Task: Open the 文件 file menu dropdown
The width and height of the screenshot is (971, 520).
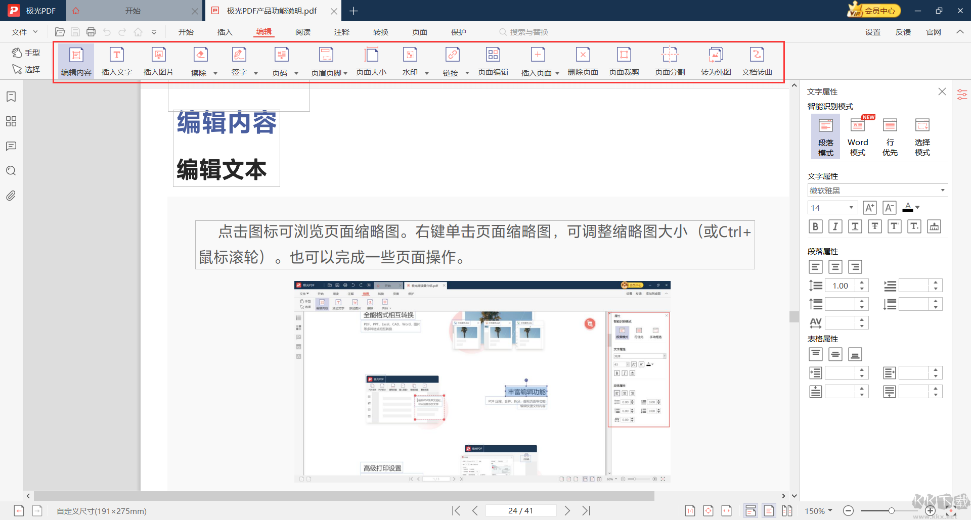Action: [x=25, y=32]
